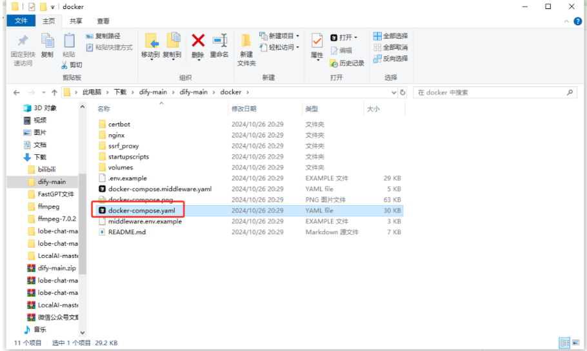587x351 pixels.
Task: Expand address bar history dropdown
Action: (x=393, y=92)
